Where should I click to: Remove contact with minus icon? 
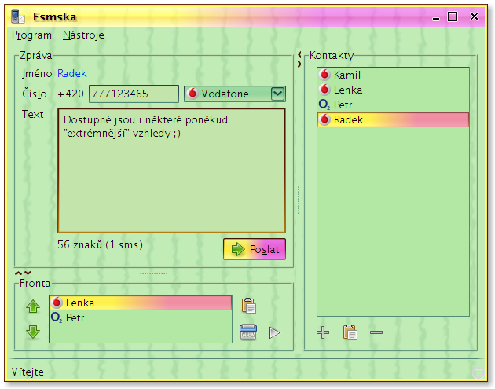tap(376, 332)
